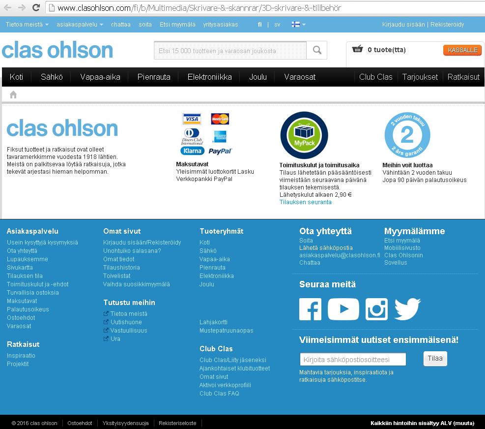Open the YouTube channel icon
Screen dimensions: 485x429
click(x=343, y=309)
